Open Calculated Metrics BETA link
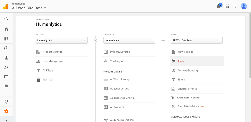Viewport: 251px width, 122px height. tap(191, 106)
